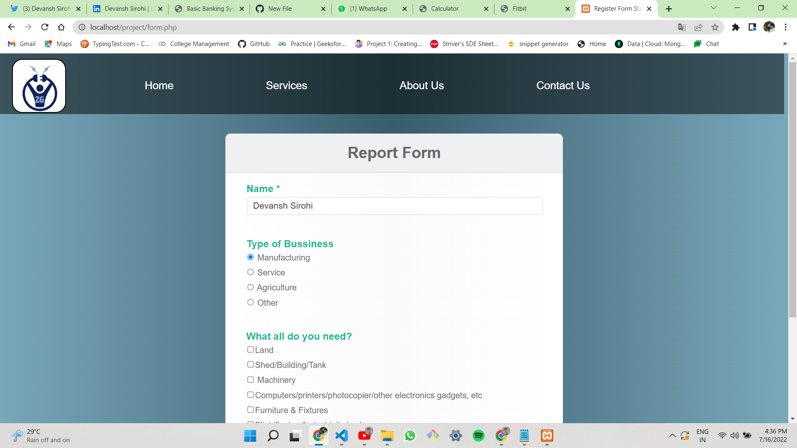
Task: Launch Spotify from the taskbar
Action: click(x=479, y=436)
